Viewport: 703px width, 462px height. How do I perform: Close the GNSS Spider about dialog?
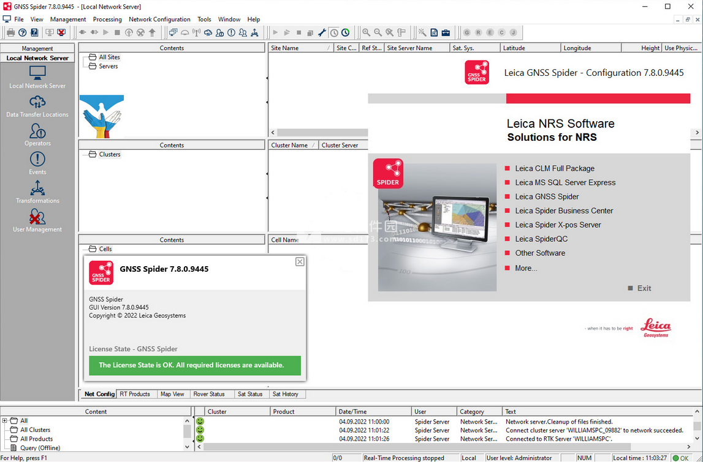(300, 262)
